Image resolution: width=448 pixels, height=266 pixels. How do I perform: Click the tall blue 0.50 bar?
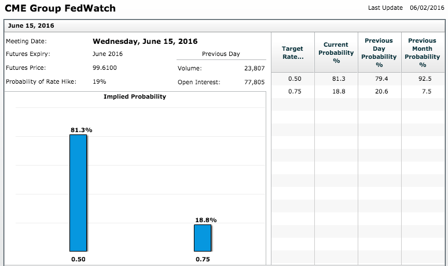tap(78, 193)
